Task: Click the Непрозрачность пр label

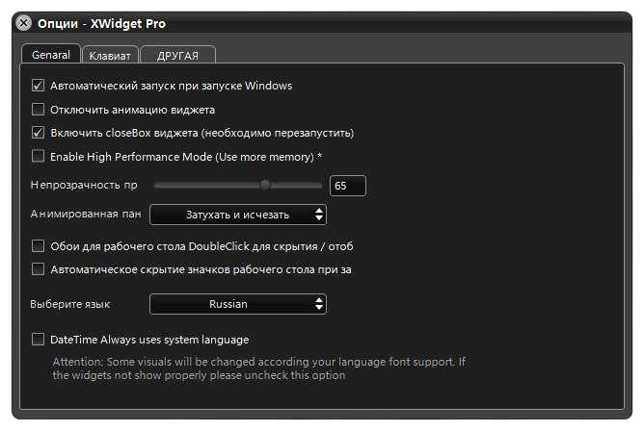Action: tap(84, 185)
